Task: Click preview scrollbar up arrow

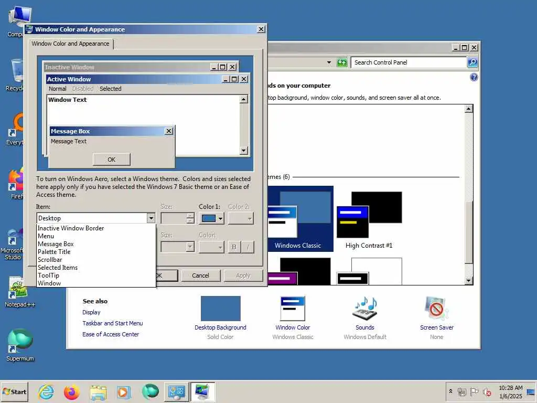Action: (243, 99)
